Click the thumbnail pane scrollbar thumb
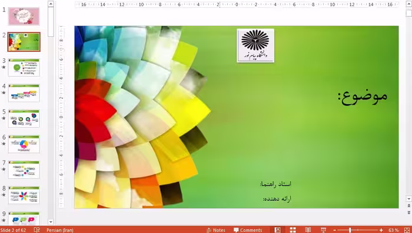The height and width of the screenshot is (233, 412). [51, 22]
